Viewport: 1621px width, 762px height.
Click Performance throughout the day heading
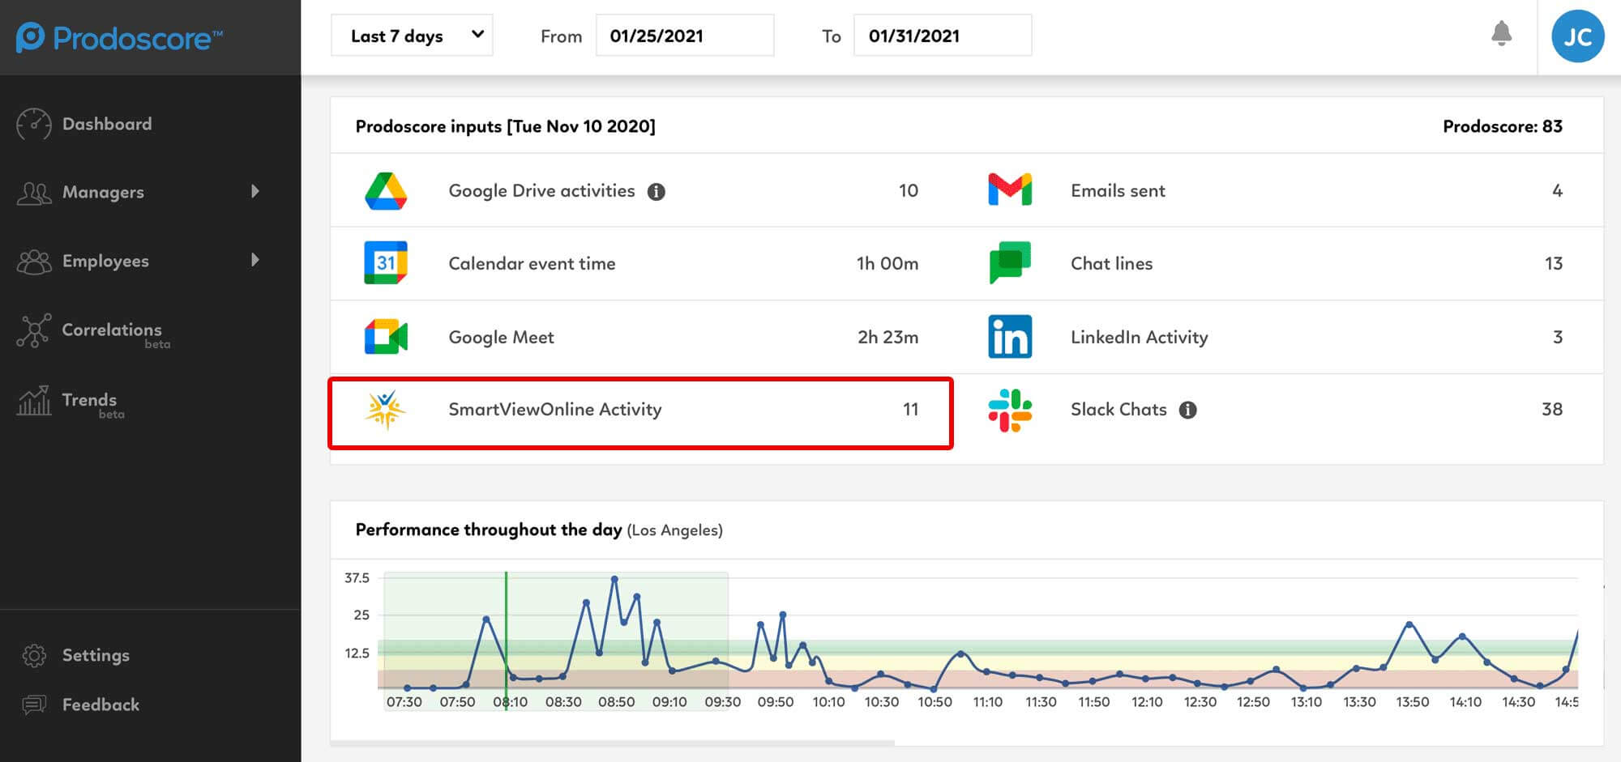coord(488,530)
